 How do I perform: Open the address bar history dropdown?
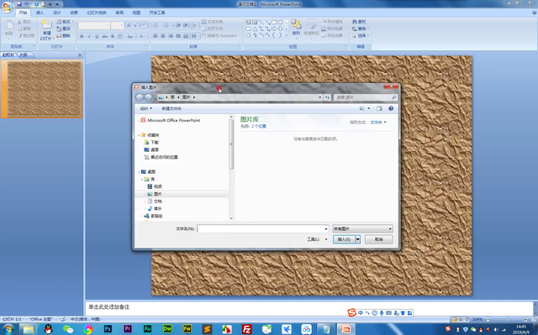pyautogui.click(x=319, y=97)
